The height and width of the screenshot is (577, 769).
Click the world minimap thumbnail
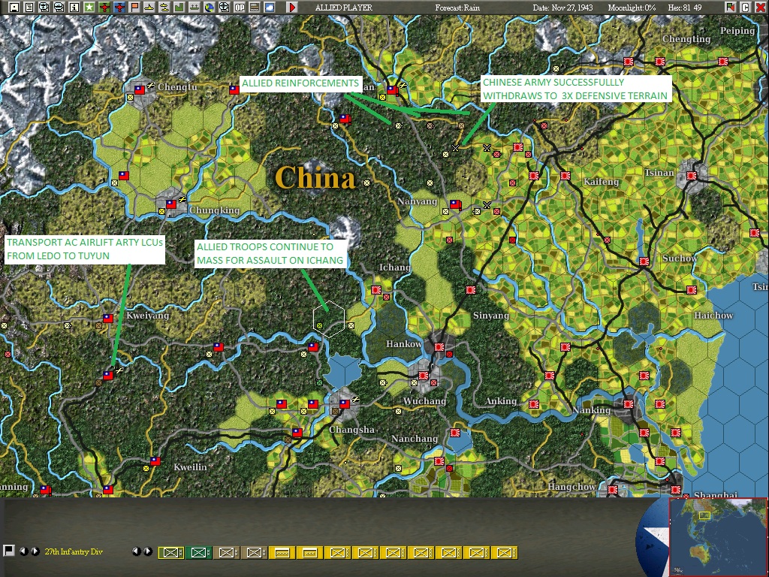pos(718,536)
